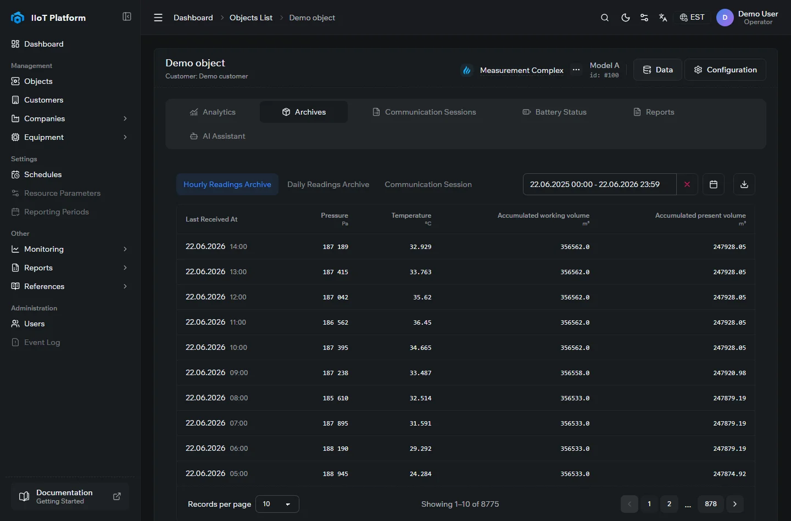
Task: Open the Records per page dropdown
Action: click(277, 504)
